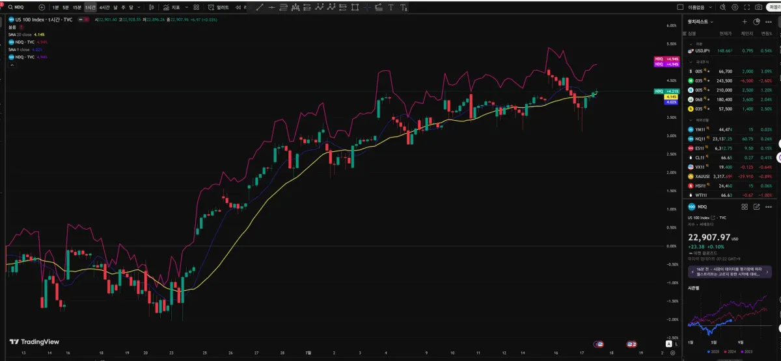Image resolution: width=781 pixels, height=361 pixels.
Task: Toggle fullscreen mode
Action: coord(747,7)
